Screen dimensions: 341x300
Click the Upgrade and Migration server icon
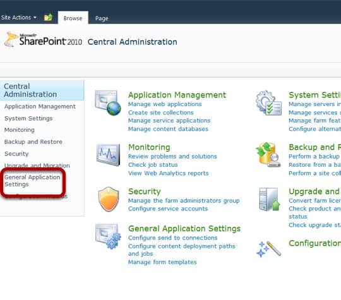270,200
